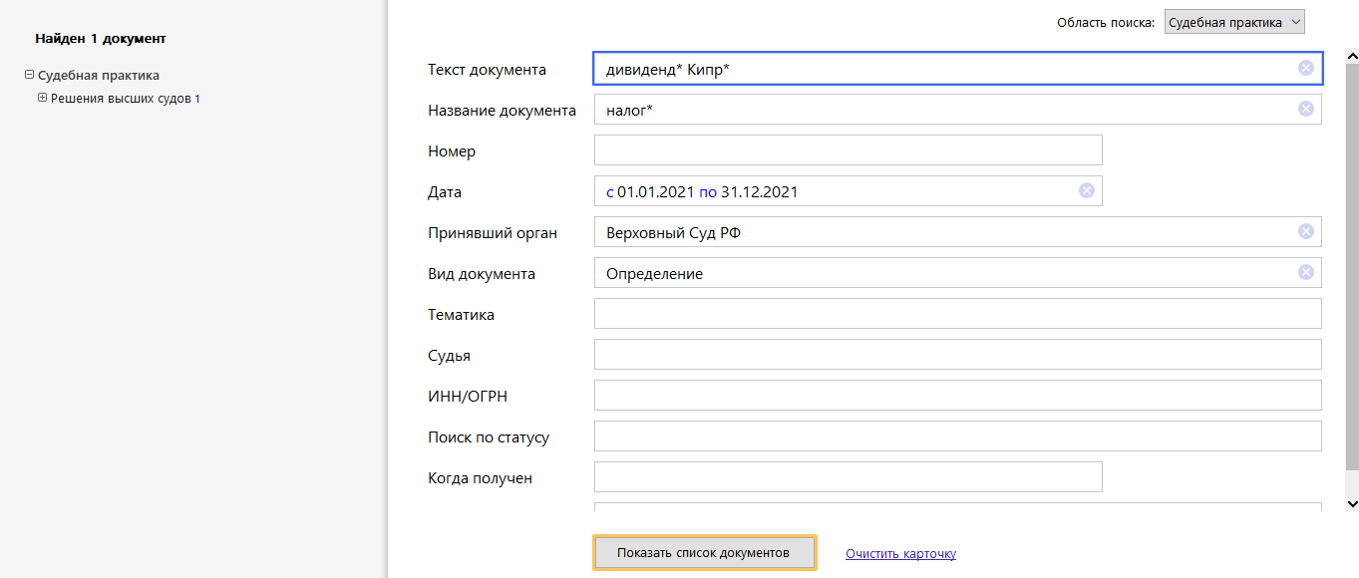
Task: Select the 'Судебная практика' tree item
Action: tap(99, 75)
